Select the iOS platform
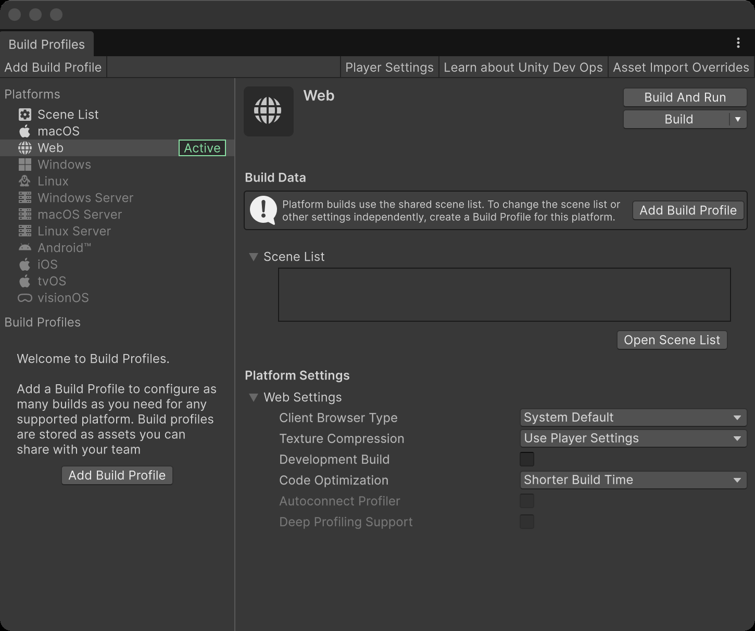 point(117,264)
